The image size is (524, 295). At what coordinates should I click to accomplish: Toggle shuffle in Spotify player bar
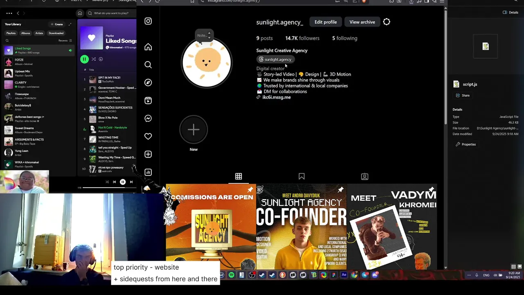(107, 182)
